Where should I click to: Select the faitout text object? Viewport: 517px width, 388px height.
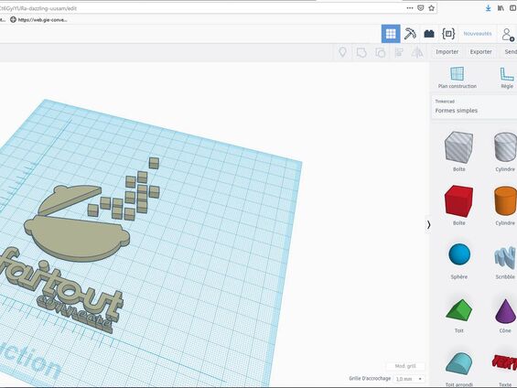pyautogui.click(x=61, y=286)
